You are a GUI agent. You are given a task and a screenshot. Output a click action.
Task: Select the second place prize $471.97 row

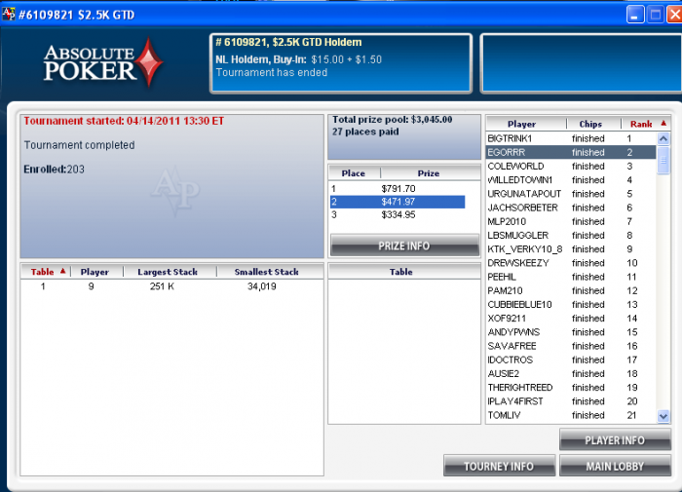click(x=398, y=202)
